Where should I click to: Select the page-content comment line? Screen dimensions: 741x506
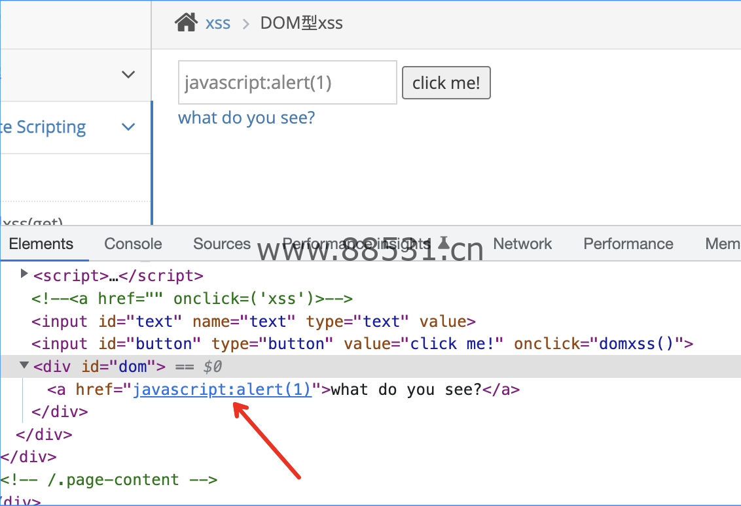click(109, 480)
